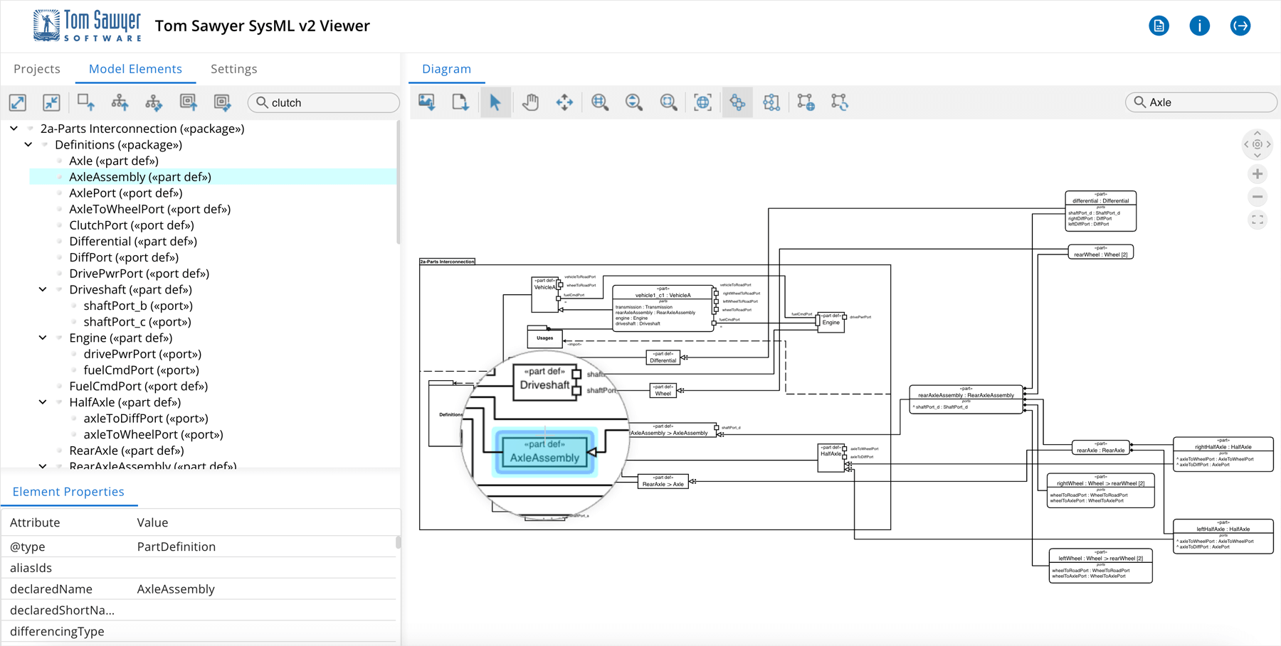This screenshot has height=646, width=1281.
Task: Select the arrow Selection tool
Action: click(x=496, y=102)
